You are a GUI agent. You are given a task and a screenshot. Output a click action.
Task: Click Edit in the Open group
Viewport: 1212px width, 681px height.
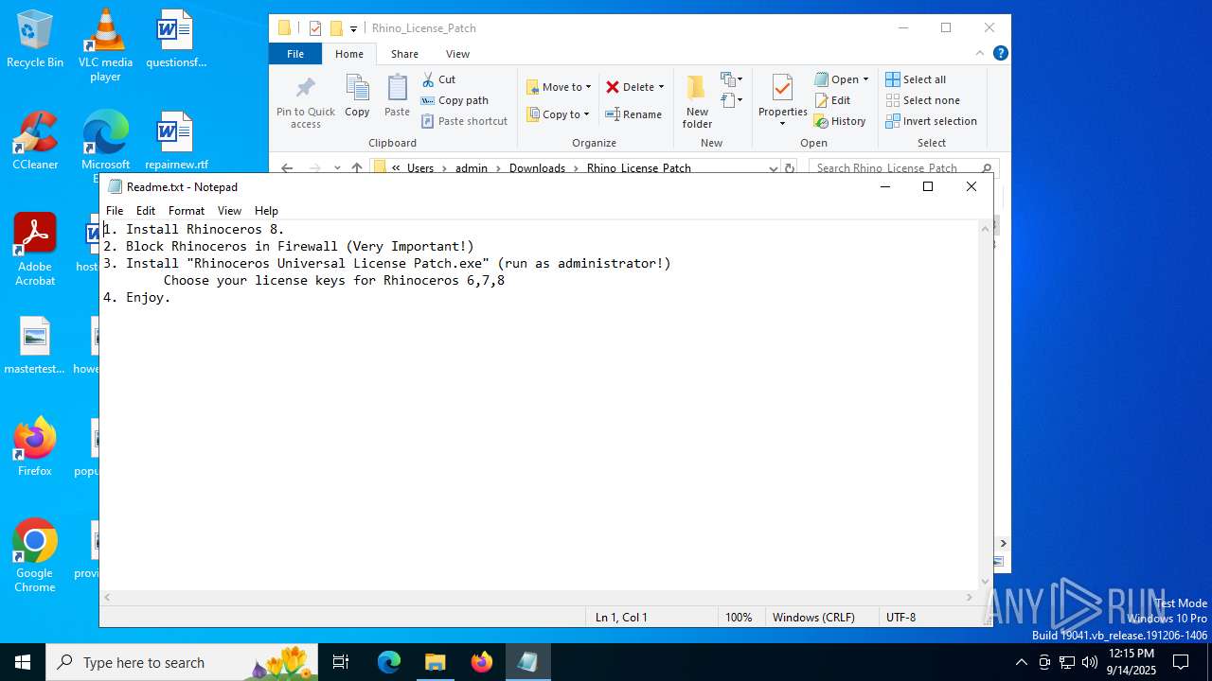click(x=832, y=100)
